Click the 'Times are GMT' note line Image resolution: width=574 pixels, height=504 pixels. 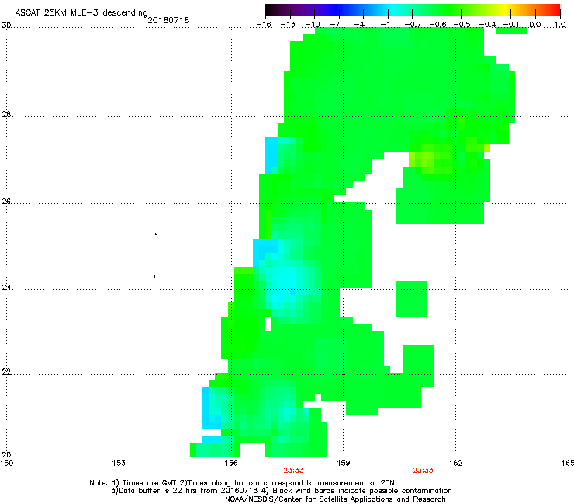click(x=242, y=483)
